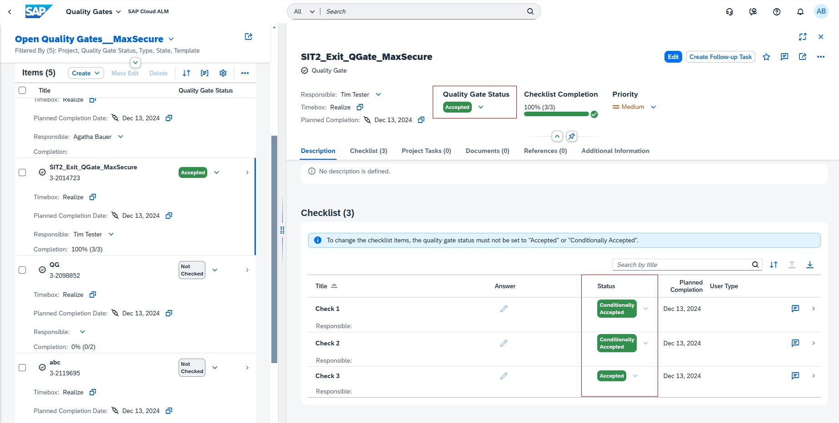
Task: Open the Create dropdown button
Action: pyautogui.click(x=86, y=73)
